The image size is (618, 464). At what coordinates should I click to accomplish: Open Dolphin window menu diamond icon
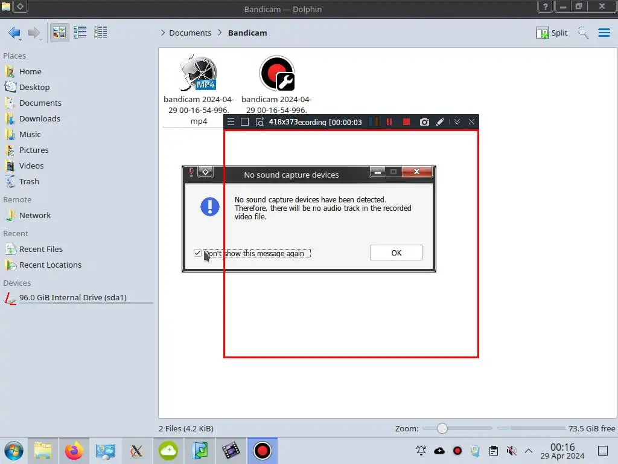(x=21, y=6)
